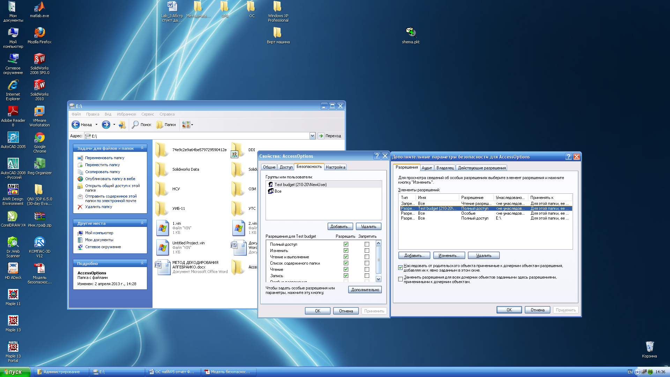Collapse 'Задачи для файлов и папок' panel
Viewport: 670px width, 377px height.
[x=142, y=148]
